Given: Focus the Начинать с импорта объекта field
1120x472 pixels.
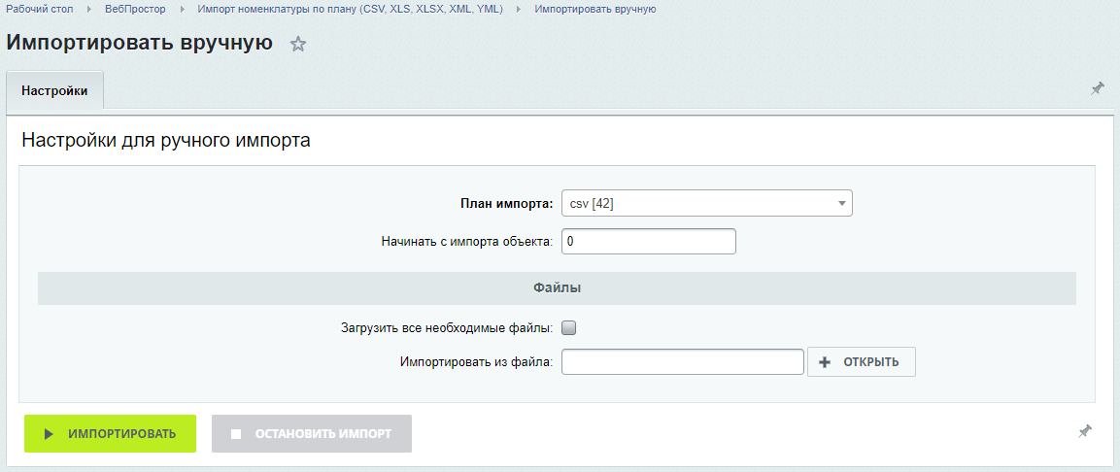Looking at the screenshot, I should tap(649, 242).
